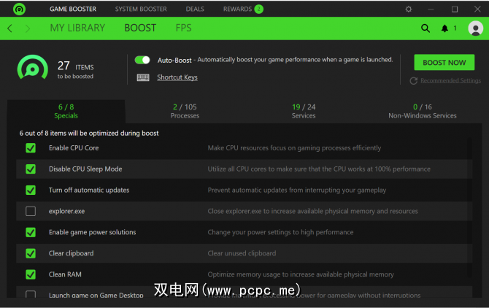Click the 27 items to be boosted text

pos(75,69)
